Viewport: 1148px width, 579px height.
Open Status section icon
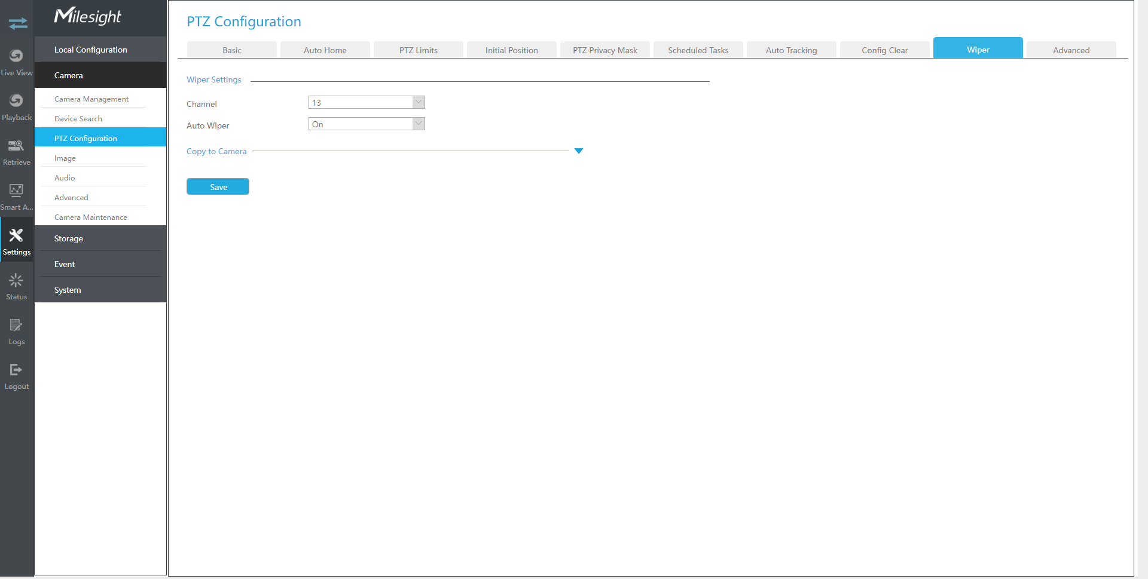(17, 280)
